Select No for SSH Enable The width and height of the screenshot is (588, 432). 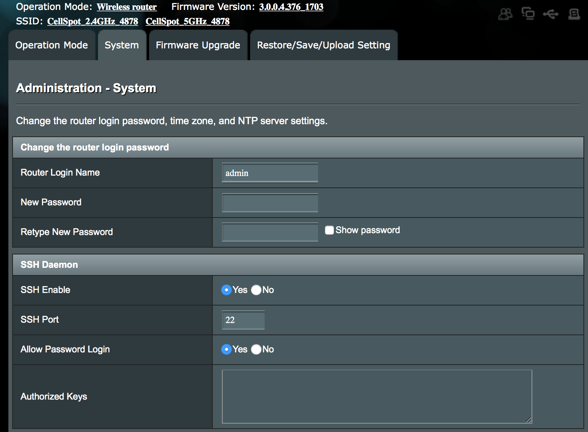click(256, 290)
